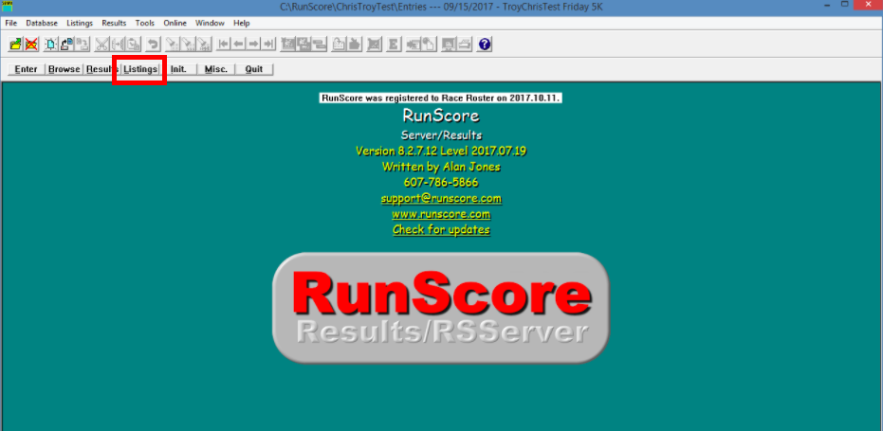Click the red X close database icon

[31, 45]
